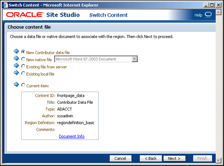Click the blue arrow beside Existing local file
Screen dimensions: 224x166
pyautogui.click(x=16, y=72)
